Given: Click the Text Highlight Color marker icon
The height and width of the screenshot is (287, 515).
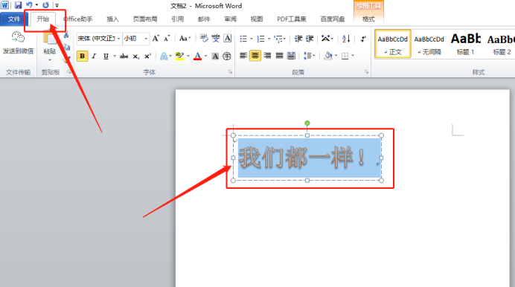Looking at the screenshot, I should pos(179,56).
